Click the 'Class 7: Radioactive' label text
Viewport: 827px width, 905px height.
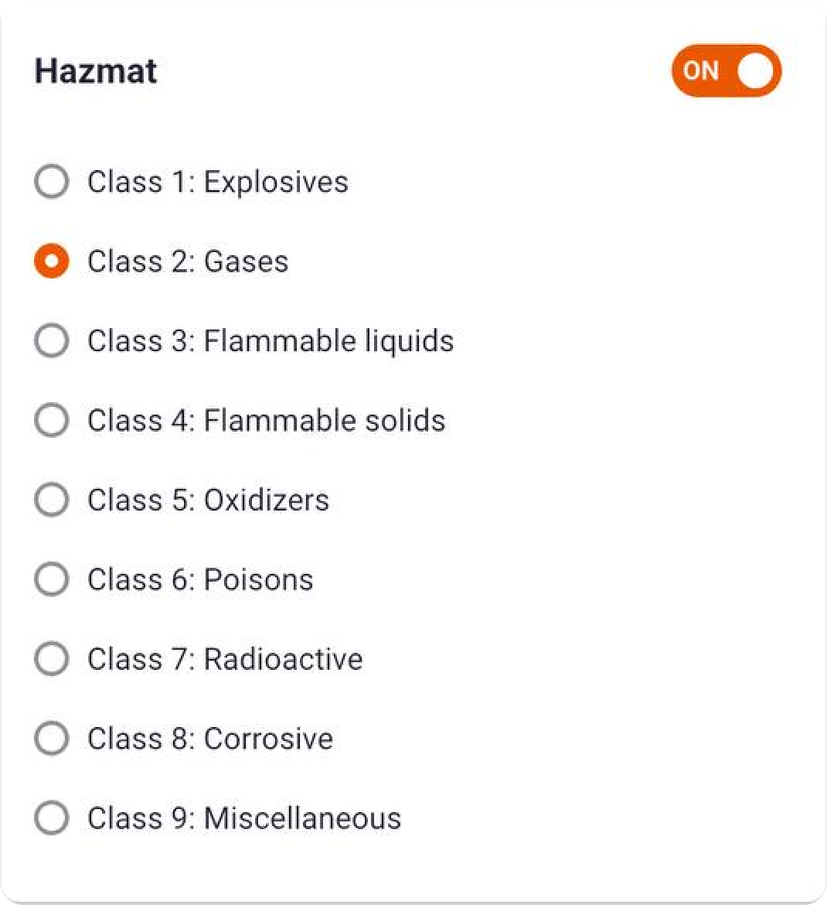[226, 659]
